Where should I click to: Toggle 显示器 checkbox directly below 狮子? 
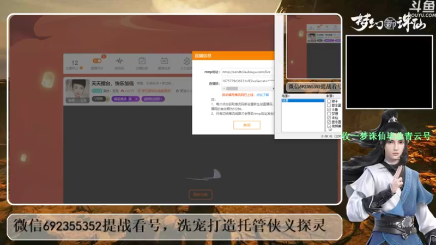point(329,106)
